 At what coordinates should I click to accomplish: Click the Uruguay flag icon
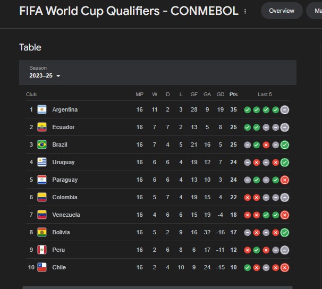tap(42, 163)
